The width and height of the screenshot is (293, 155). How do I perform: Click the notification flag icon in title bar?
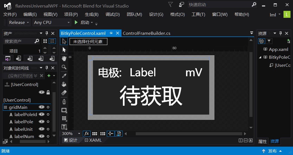170,5
